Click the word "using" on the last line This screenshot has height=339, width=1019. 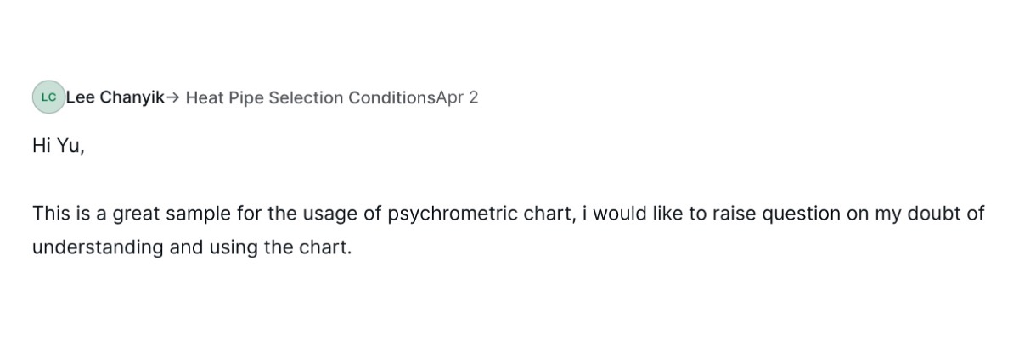[229, 248]
